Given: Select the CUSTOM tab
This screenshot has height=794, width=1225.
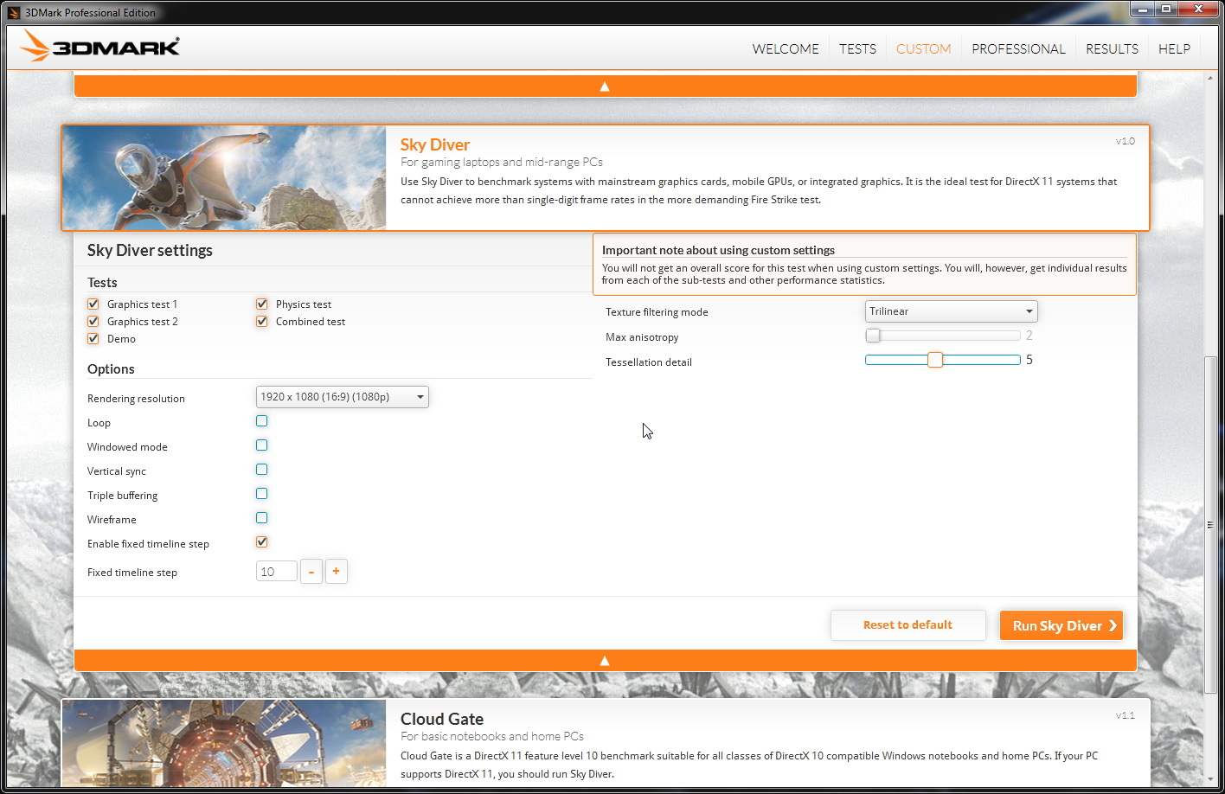Looking at the screenshot, I should 923,48.
